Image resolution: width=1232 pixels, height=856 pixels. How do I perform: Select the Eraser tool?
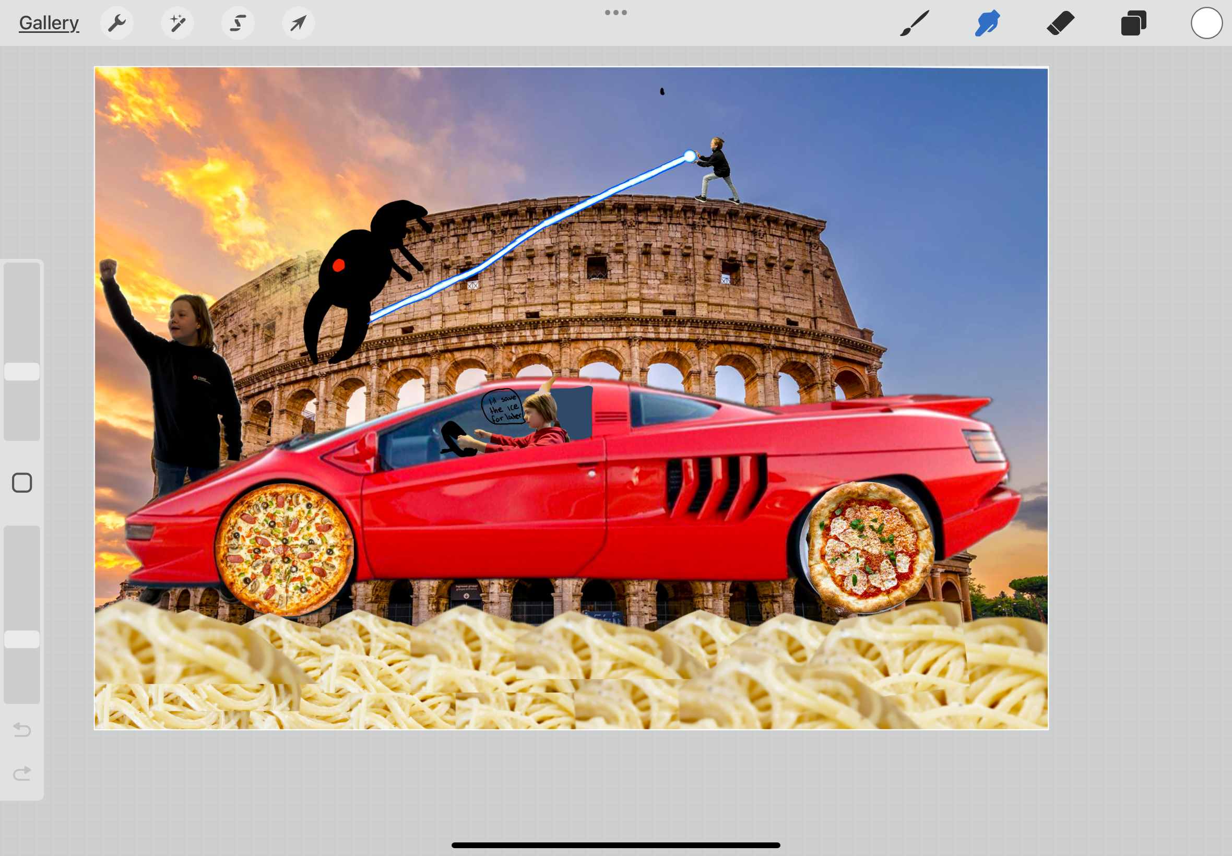tap(1060, 23)
